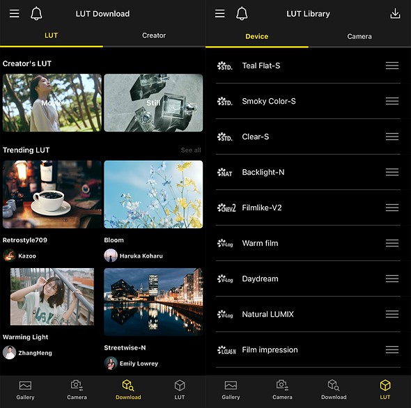
Task: Open Download in LUT Download bottom bar
Action: tap(128, 390)
